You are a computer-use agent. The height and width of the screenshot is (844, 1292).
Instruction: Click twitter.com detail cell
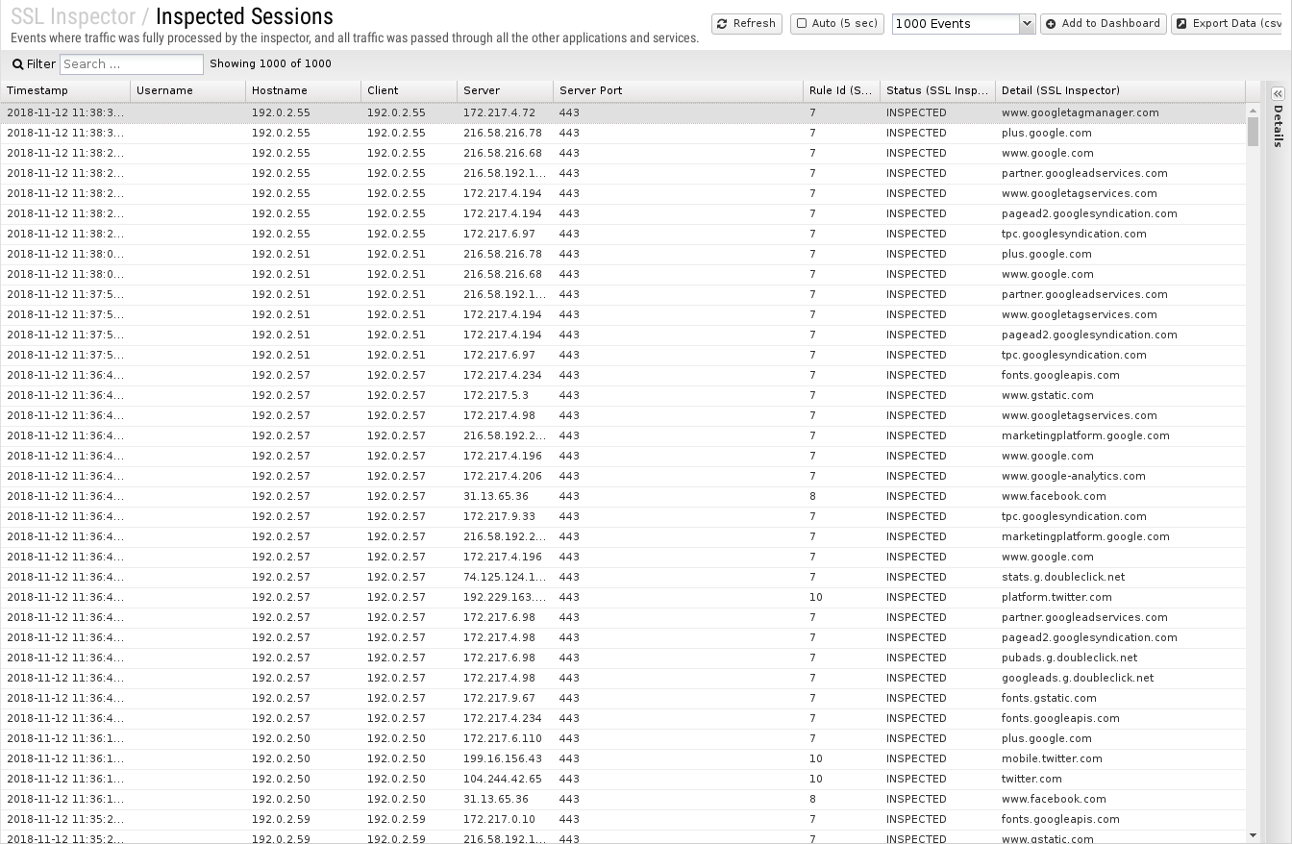1031,779
